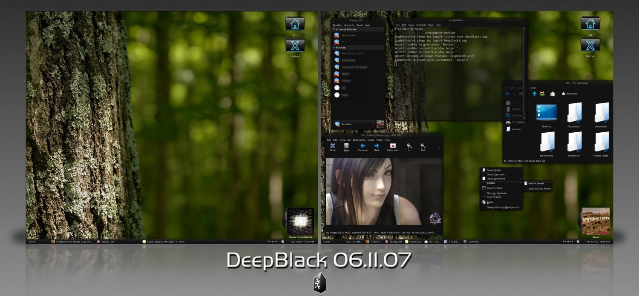Go to Next image in viewer
The image size is (639, 296).
[377, 147]
